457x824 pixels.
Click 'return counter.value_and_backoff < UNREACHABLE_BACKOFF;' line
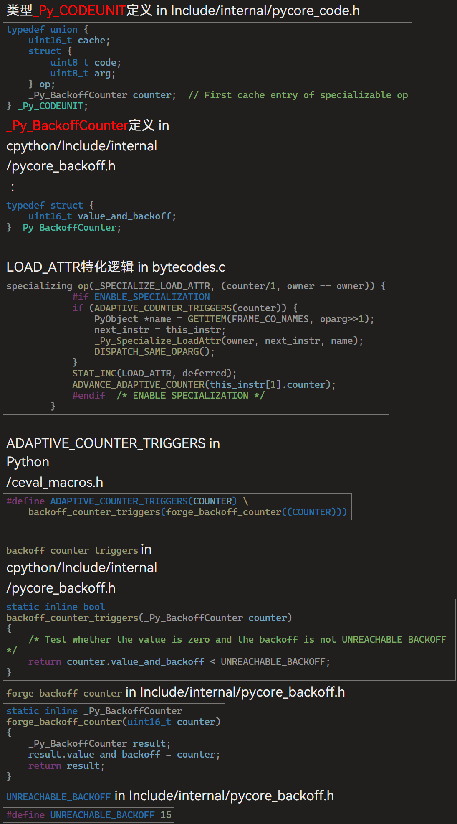179,662
